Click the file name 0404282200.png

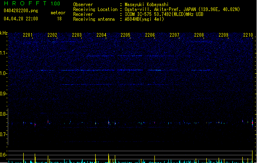click(21, 11)
